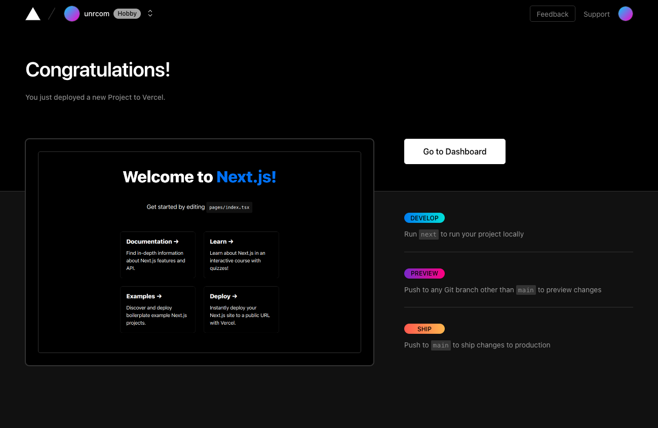
Task: Click the unrcom team name
Action: (97, 14)
